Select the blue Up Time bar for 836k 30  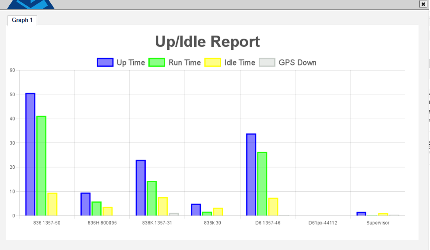click(196, 210)
